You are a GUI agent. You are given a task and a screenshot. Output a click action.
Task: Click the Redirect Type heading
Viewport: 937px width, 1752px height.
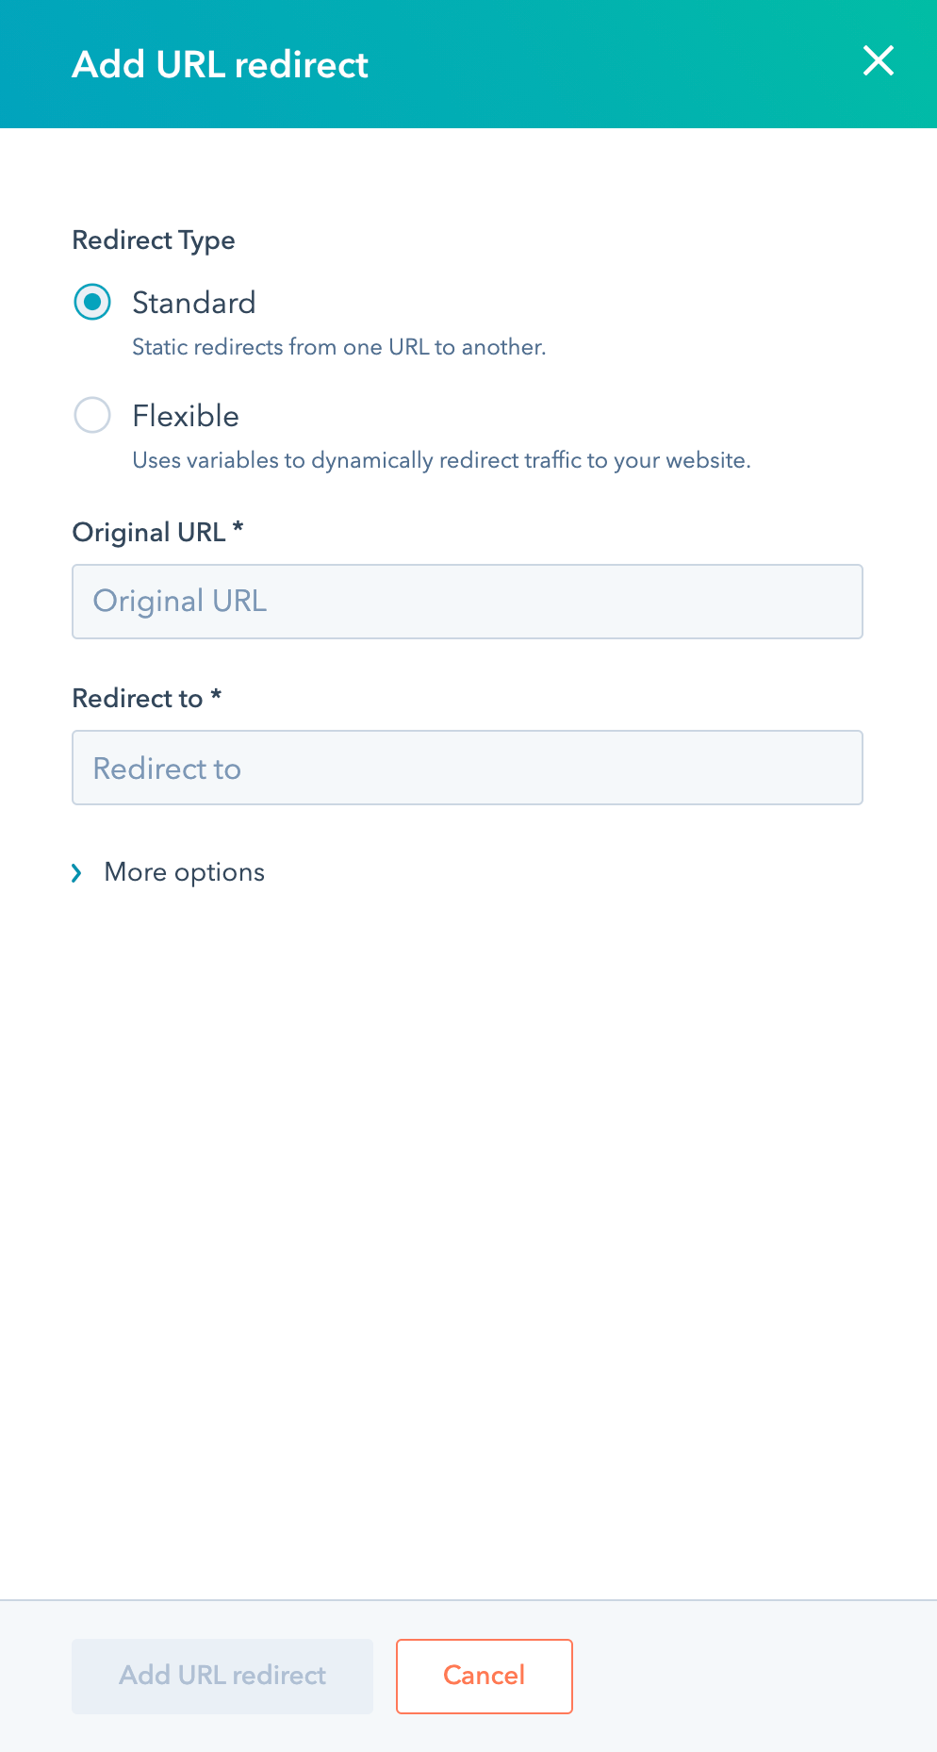point(154,240)
